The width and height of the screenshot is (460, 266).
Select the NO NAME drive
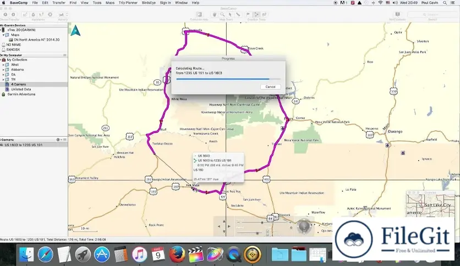[x=14, y=45]
